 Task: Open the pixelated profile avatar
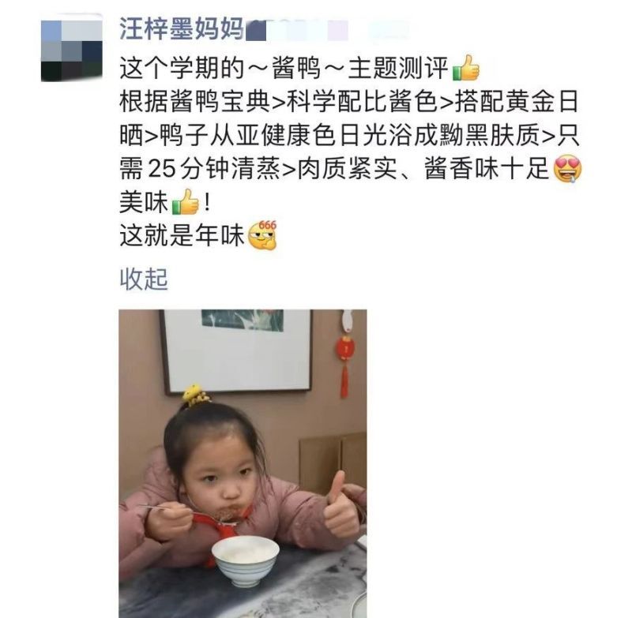(72, 51)
